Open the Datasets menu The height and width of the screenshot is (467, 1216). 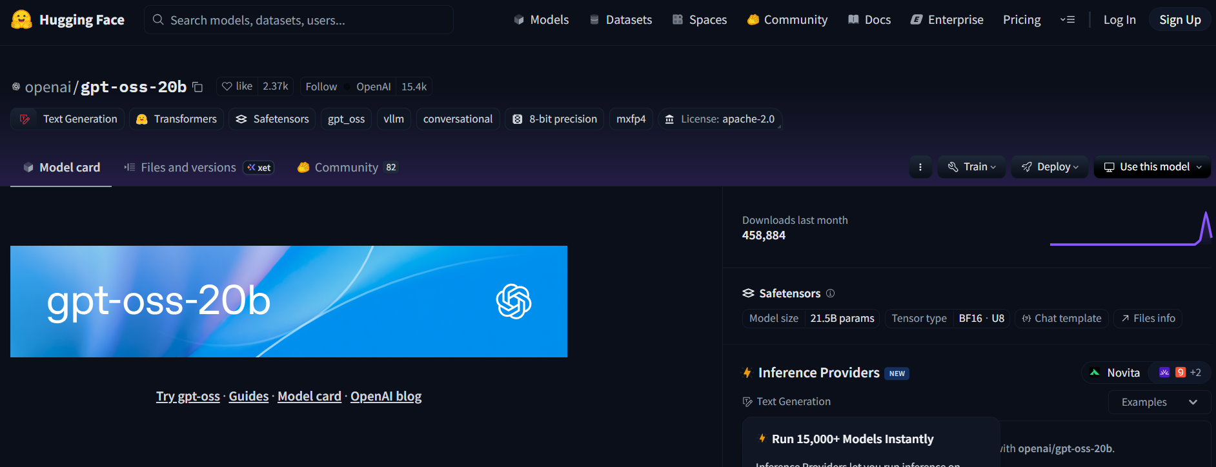[620, 20]
